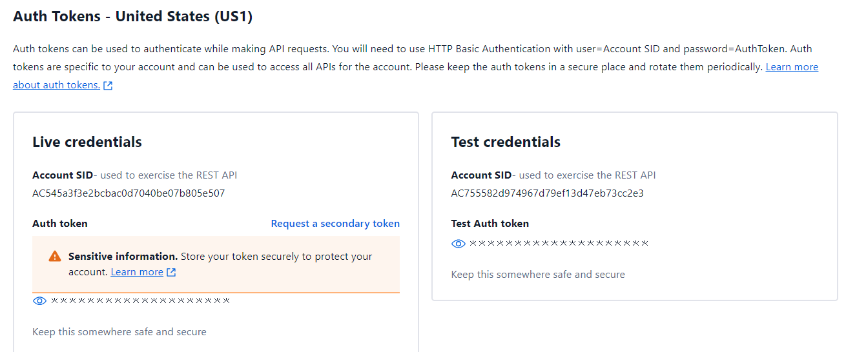
Task: Click the test Account SID AC755582d974 value
Action: tap(547, 193)
